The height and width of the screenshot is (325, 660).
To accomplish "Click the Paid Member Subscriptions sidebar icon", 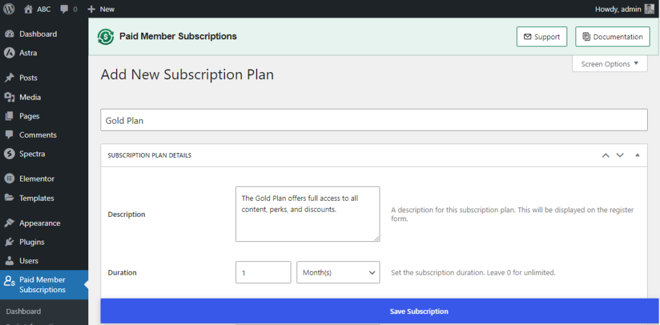I will coord(9,281).
